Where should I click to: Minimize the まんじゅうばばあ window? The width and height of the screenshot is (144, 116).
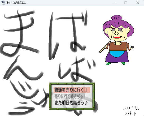114,3
